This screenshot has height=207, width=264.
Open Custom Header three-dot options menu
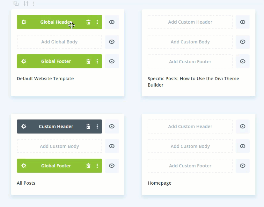(x=97, y=126)
